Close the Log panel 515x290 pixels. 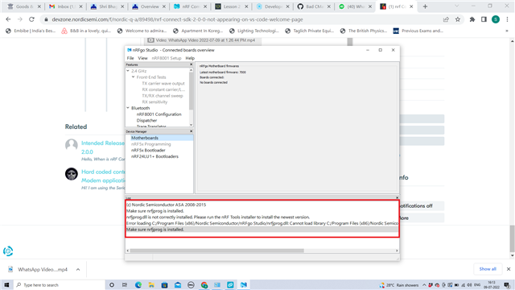[x=397, y=198]
